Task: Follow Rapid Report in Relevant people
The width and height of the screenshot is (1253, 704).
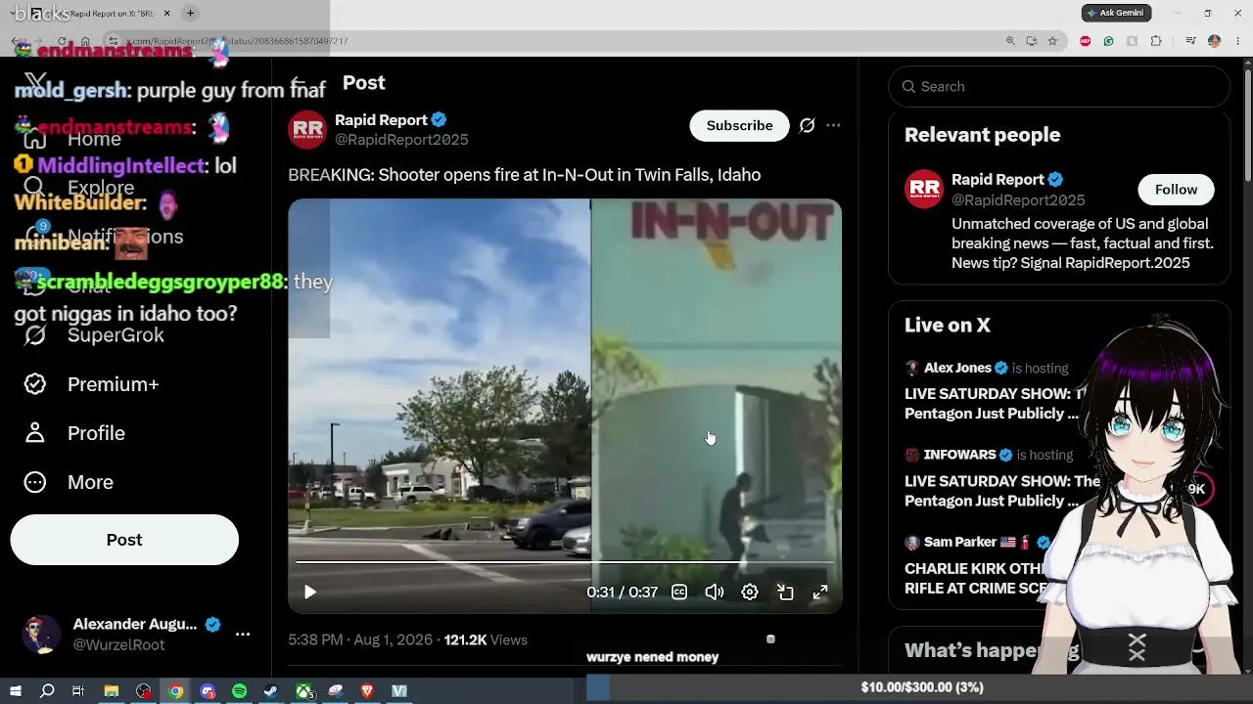Action: pos(1176,190)
